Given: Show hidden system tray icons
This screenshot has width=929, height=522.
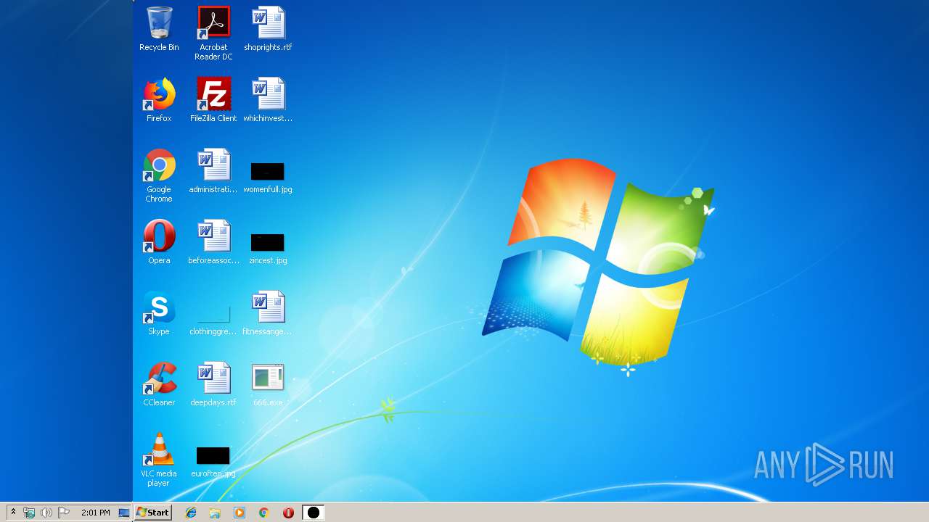Looking at the screenshot, I should tap(12, 513).
